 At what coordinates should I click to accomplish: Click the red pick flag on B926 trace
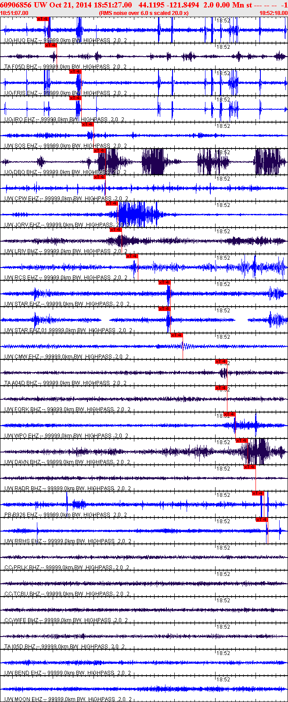(x=258, y=493)
